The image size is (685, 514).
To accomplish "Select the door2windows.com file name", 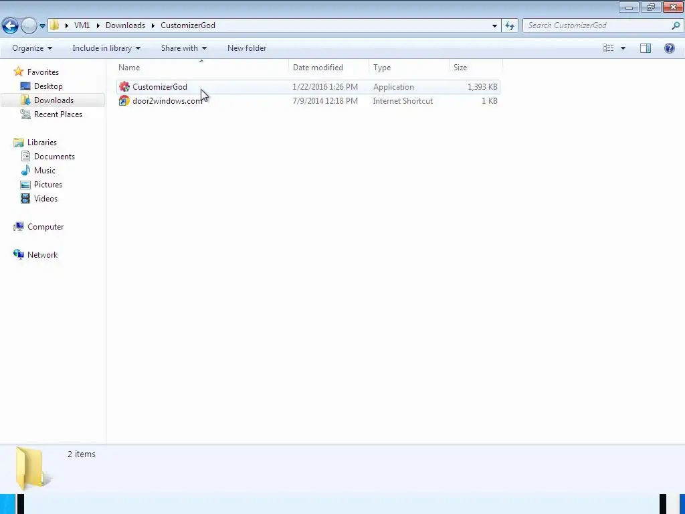I will 167,101.
